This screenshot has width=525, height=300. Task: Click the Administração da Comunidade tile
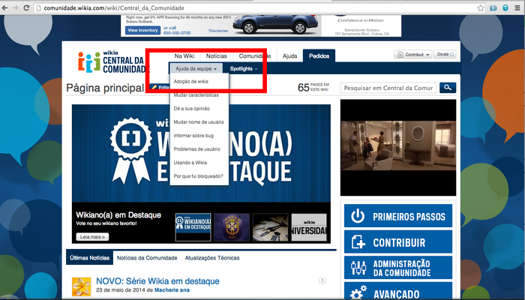(x=398, y=268)
